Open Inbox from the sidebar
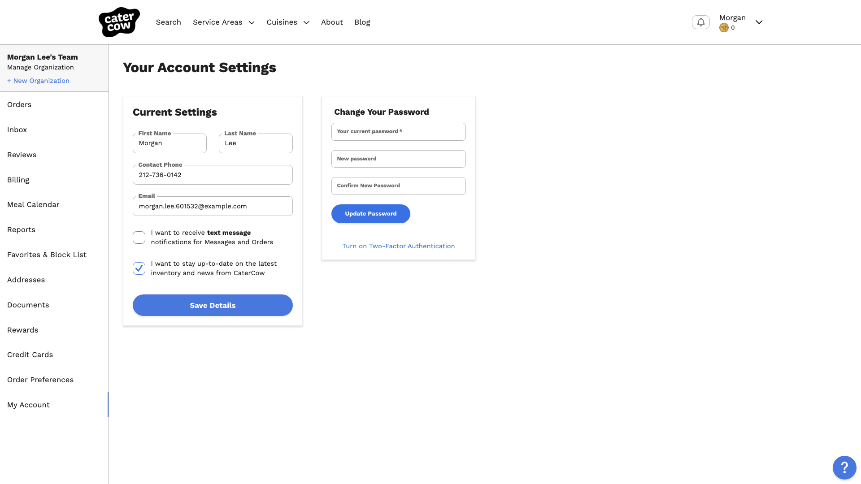 [17, 130]
